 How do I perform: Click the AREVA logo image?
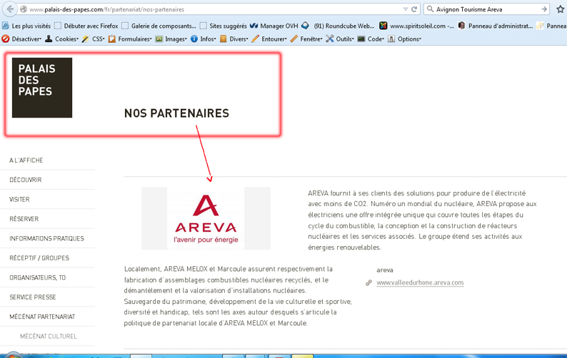point(206,218)
